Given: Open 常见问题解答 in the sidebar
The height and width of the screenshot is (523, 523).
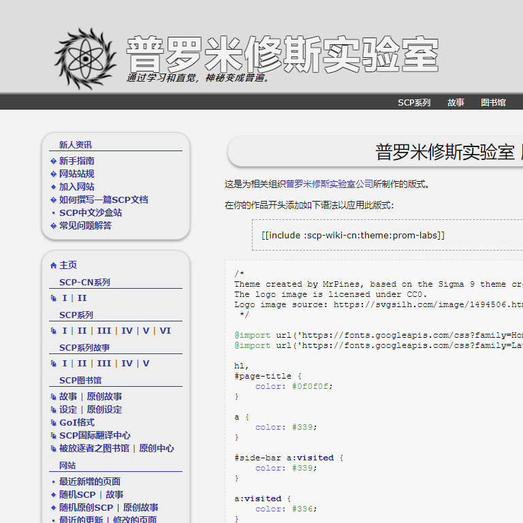Looking at the screenshot, I should [85, 225].
